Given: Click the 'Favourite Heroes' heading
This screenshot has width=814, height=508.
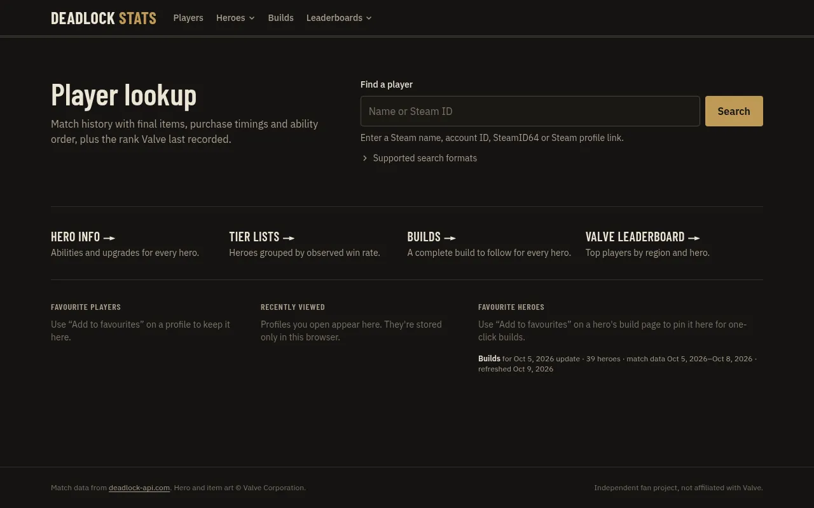Looking at the screenshot, I should (511, 307).
